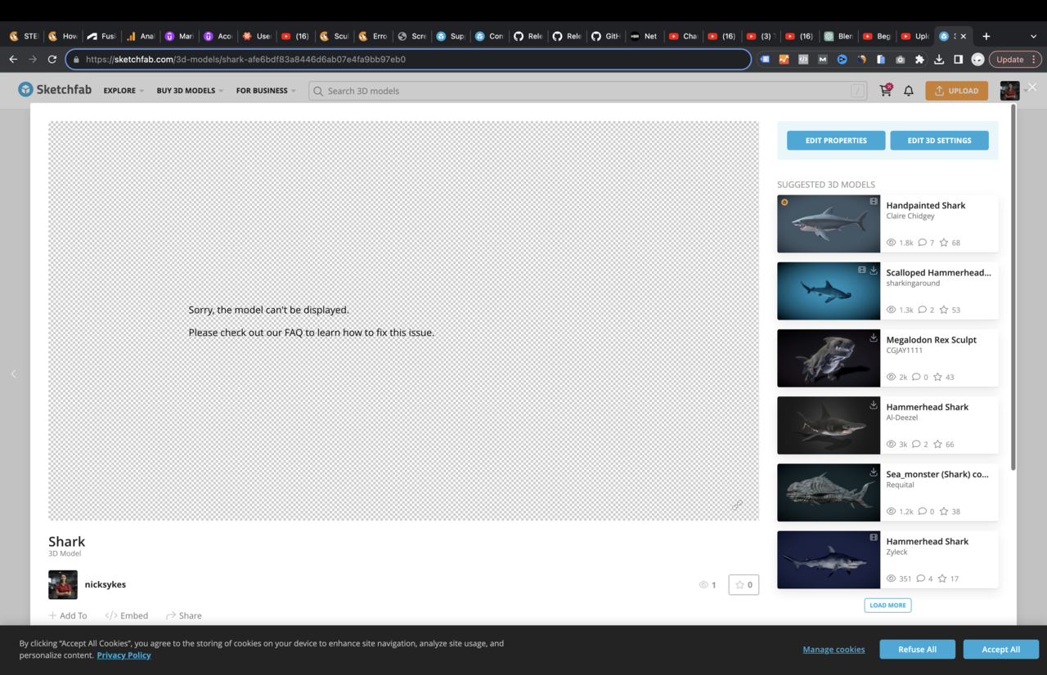Click the EDIT 3D SETTINGS button
The height and width of the screenshot is (675, 1047).
pyautogui.click(x=939, y=140)
